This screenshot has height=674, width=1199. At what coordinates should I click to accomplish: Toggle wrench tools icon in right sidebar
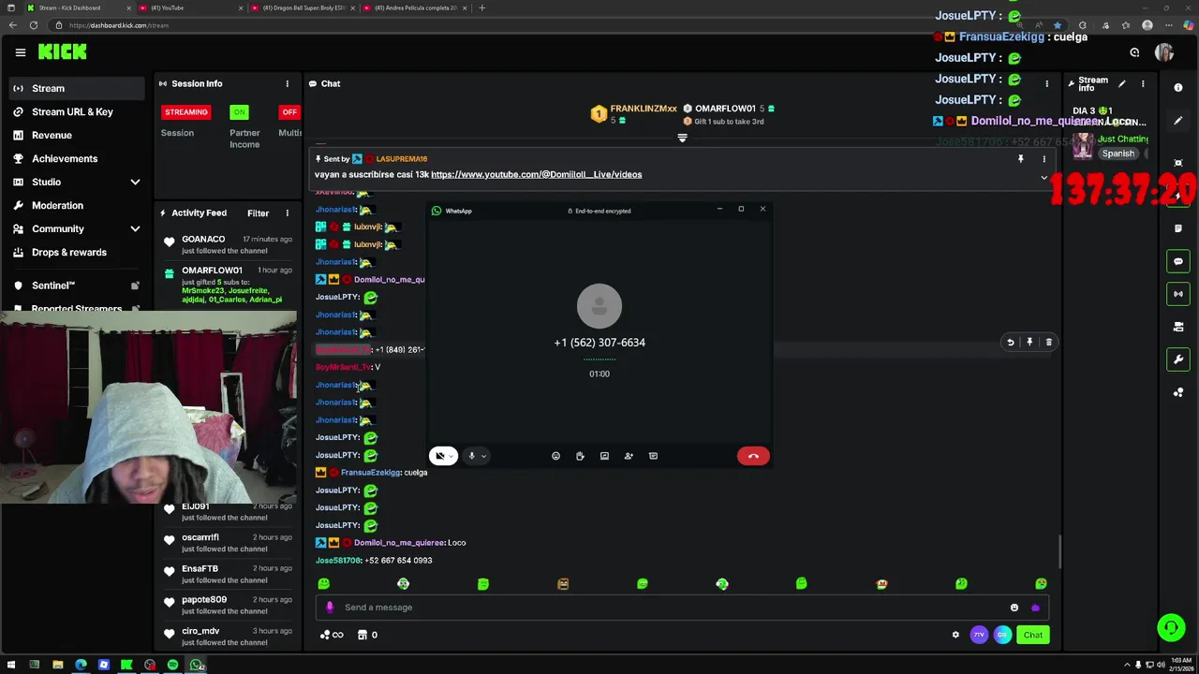[x=1178, y=359]
